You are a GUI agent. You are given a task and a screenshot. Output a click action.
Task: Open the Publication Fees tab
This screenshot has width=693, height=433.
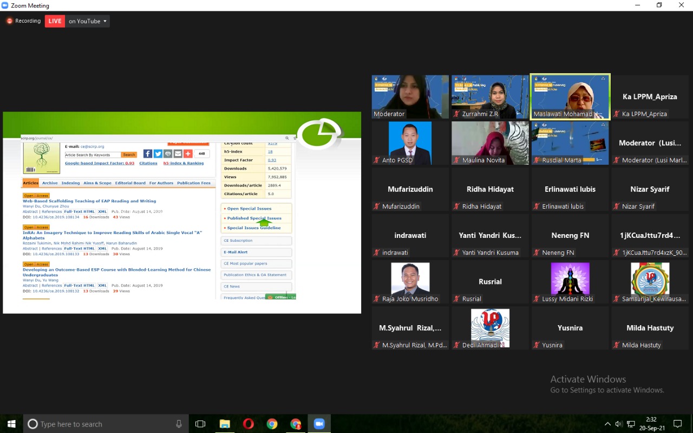(194, 183)
